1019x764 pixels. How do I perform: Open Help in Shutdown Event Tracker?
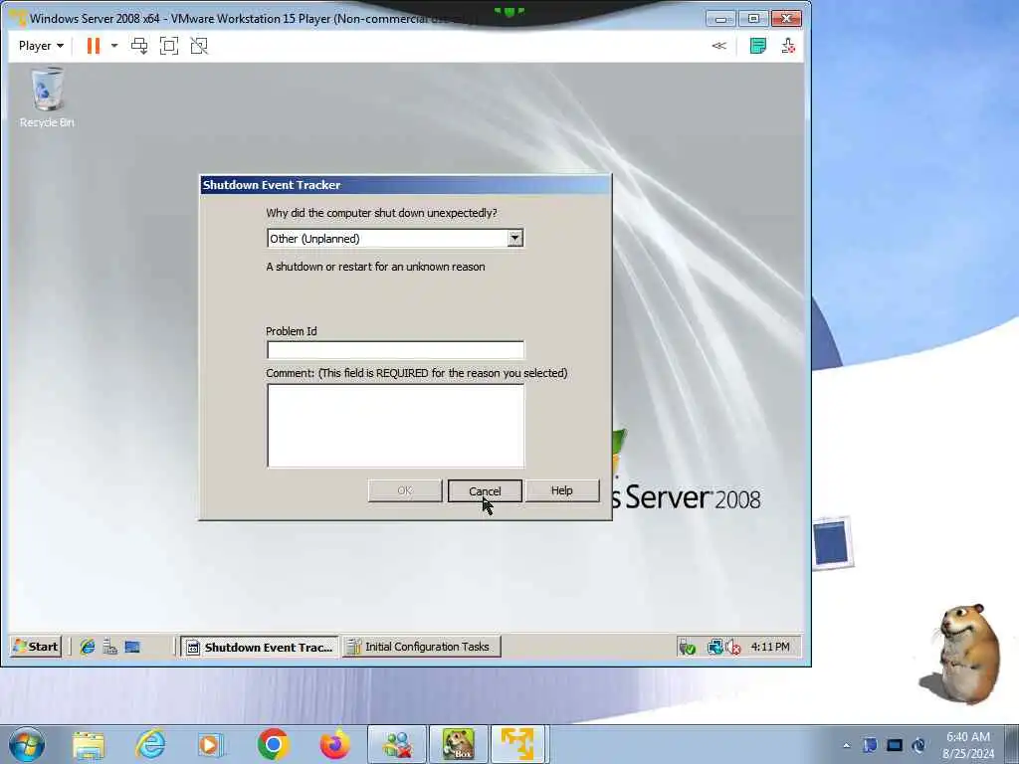click(x=562, y=490)
